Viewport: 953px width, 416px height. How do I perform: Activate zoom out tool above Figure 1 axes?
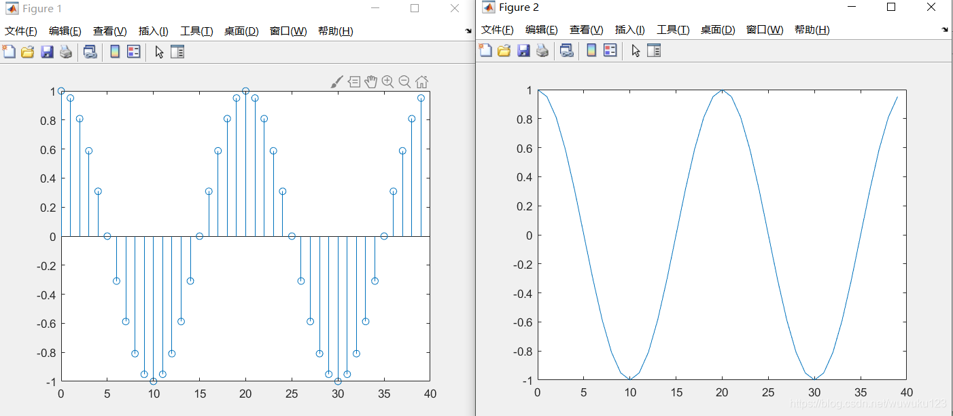pyautogui.click(x=404, y=82)
